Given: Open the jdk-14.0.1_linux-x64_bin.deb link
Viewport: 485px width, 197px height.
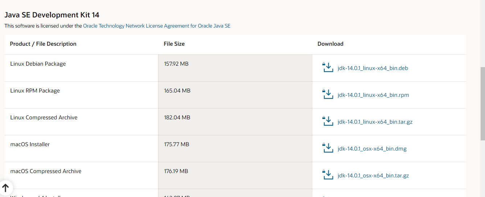Looking at the screenshot, I should pyautogui.click(x=373, y=68).
